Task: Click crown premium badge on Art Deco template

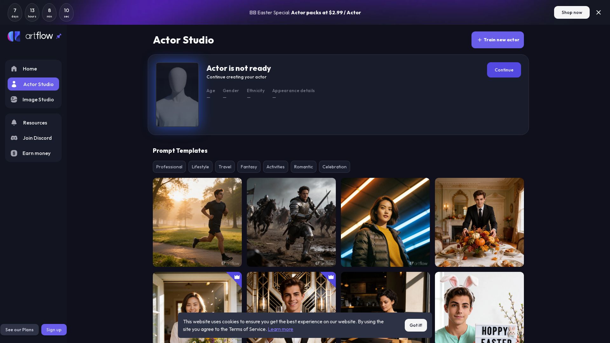Action: pos(331,277)
